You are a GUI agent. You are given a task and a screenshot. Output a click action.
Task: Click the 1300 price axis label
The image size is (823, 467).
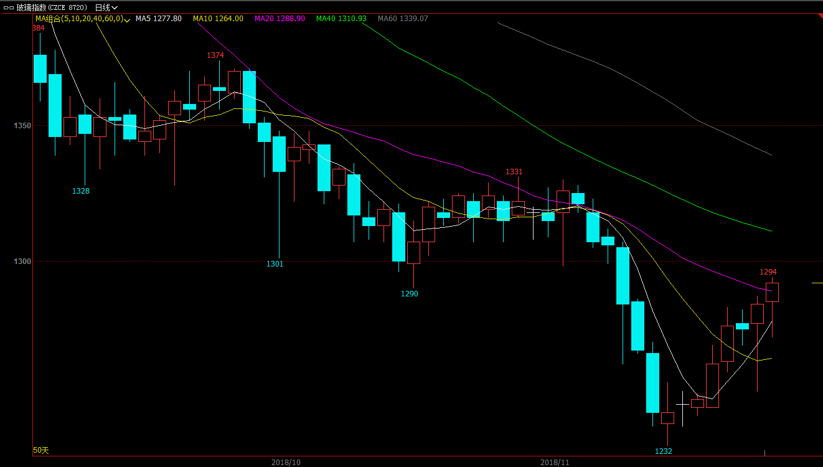[x=23, y=262]
